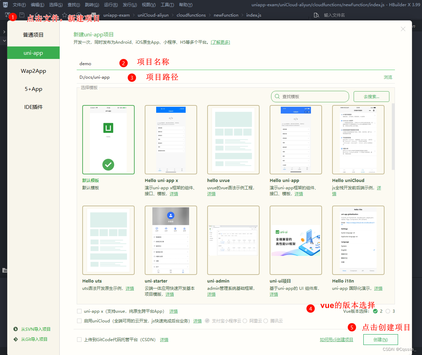This screenshot has height=355, width=422.
Task: Click the Git import icon
Action: click(15, 339)
